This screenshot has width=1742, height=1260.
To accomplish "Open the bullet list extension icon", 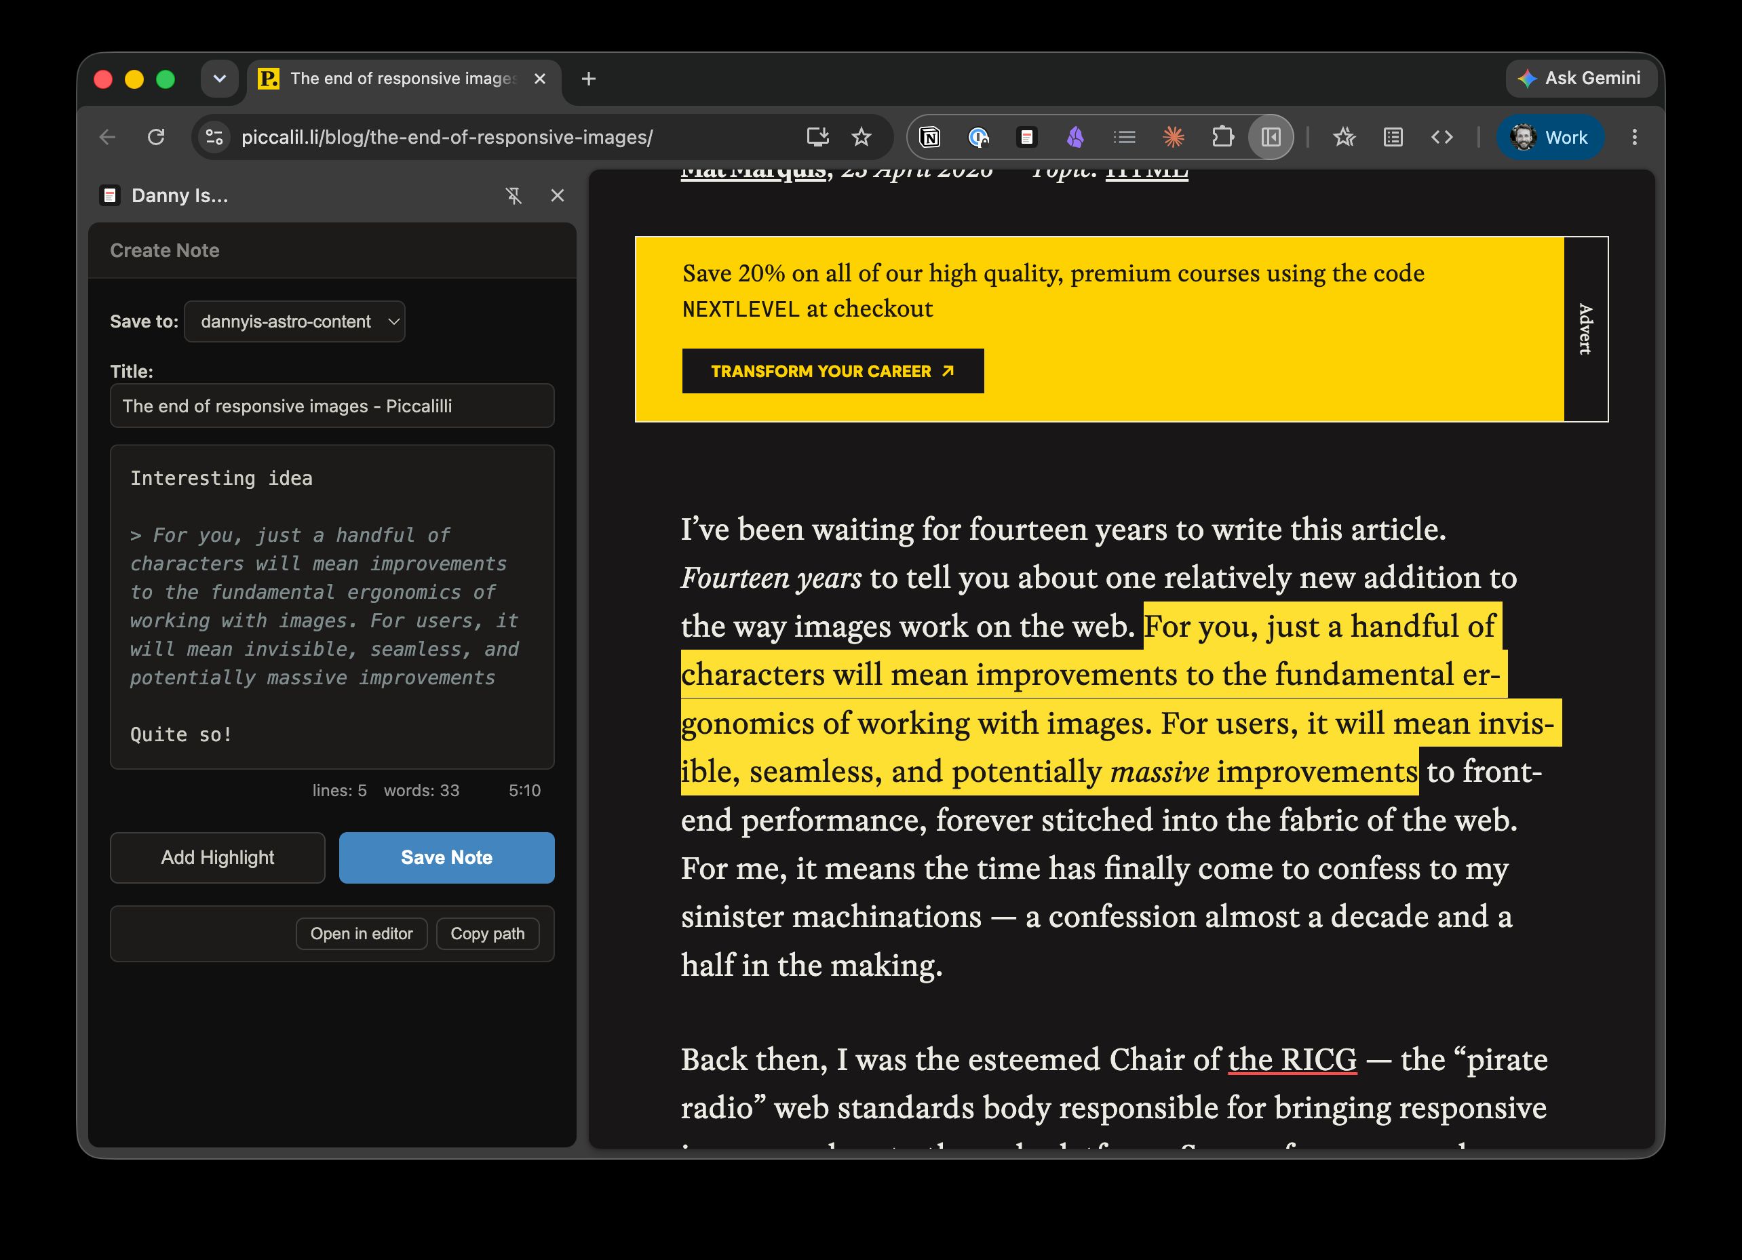I will (1125, 138).
